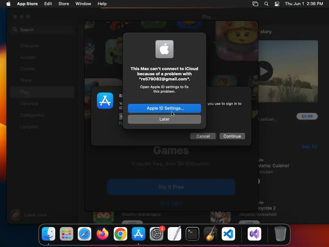Open Launchpad from the Dock
Image resolution: width=329 pixels, height=247 pixels.
click(67, 234)
